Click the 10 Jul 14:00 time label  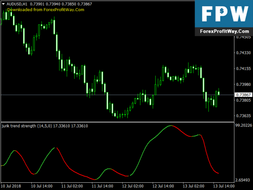[42, 186]
